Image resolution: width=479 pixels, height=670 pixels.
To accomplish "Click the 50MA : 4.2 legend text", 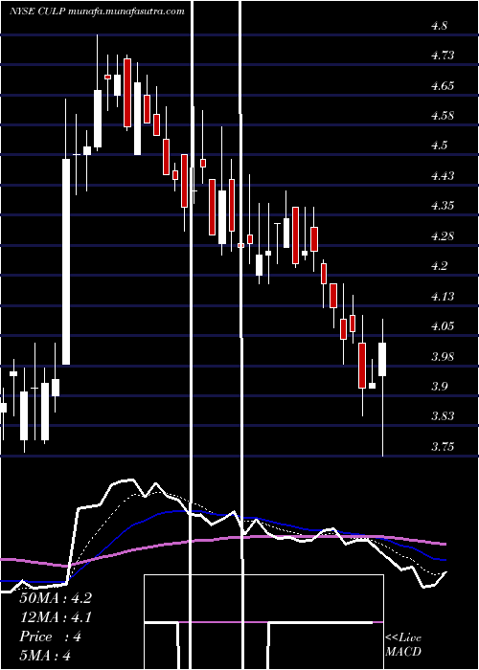I will [56, 598].
